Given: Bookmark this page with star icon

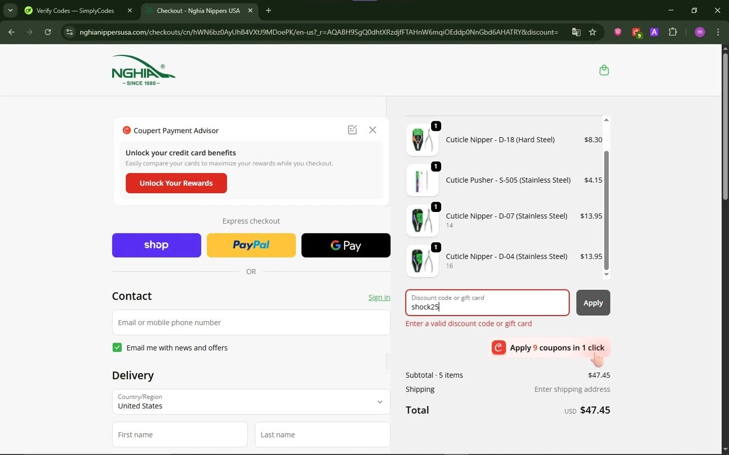Looking at the screenshot, I should tap(592, 32).
